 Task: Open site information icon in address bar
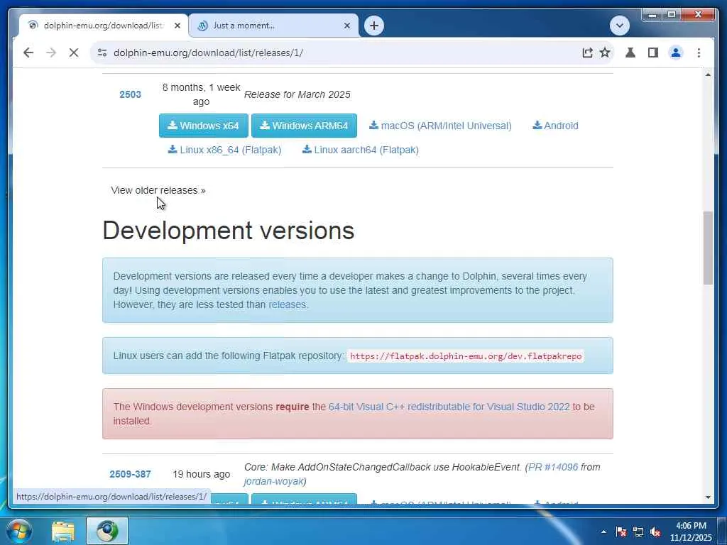pos(102,53)
